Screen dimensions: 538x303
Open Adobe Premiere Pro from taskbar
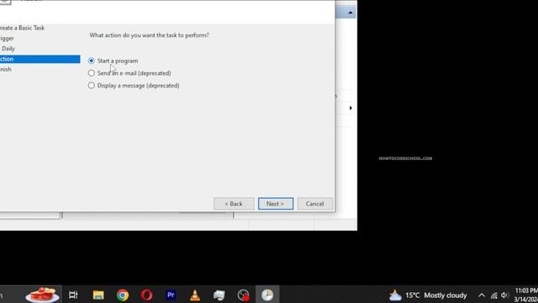click(x=171, y=295)
